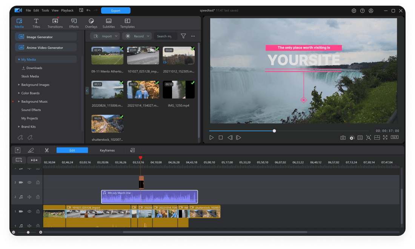
Task: Select the scissors split tool above the timeline
Action: tap(47, 150)
